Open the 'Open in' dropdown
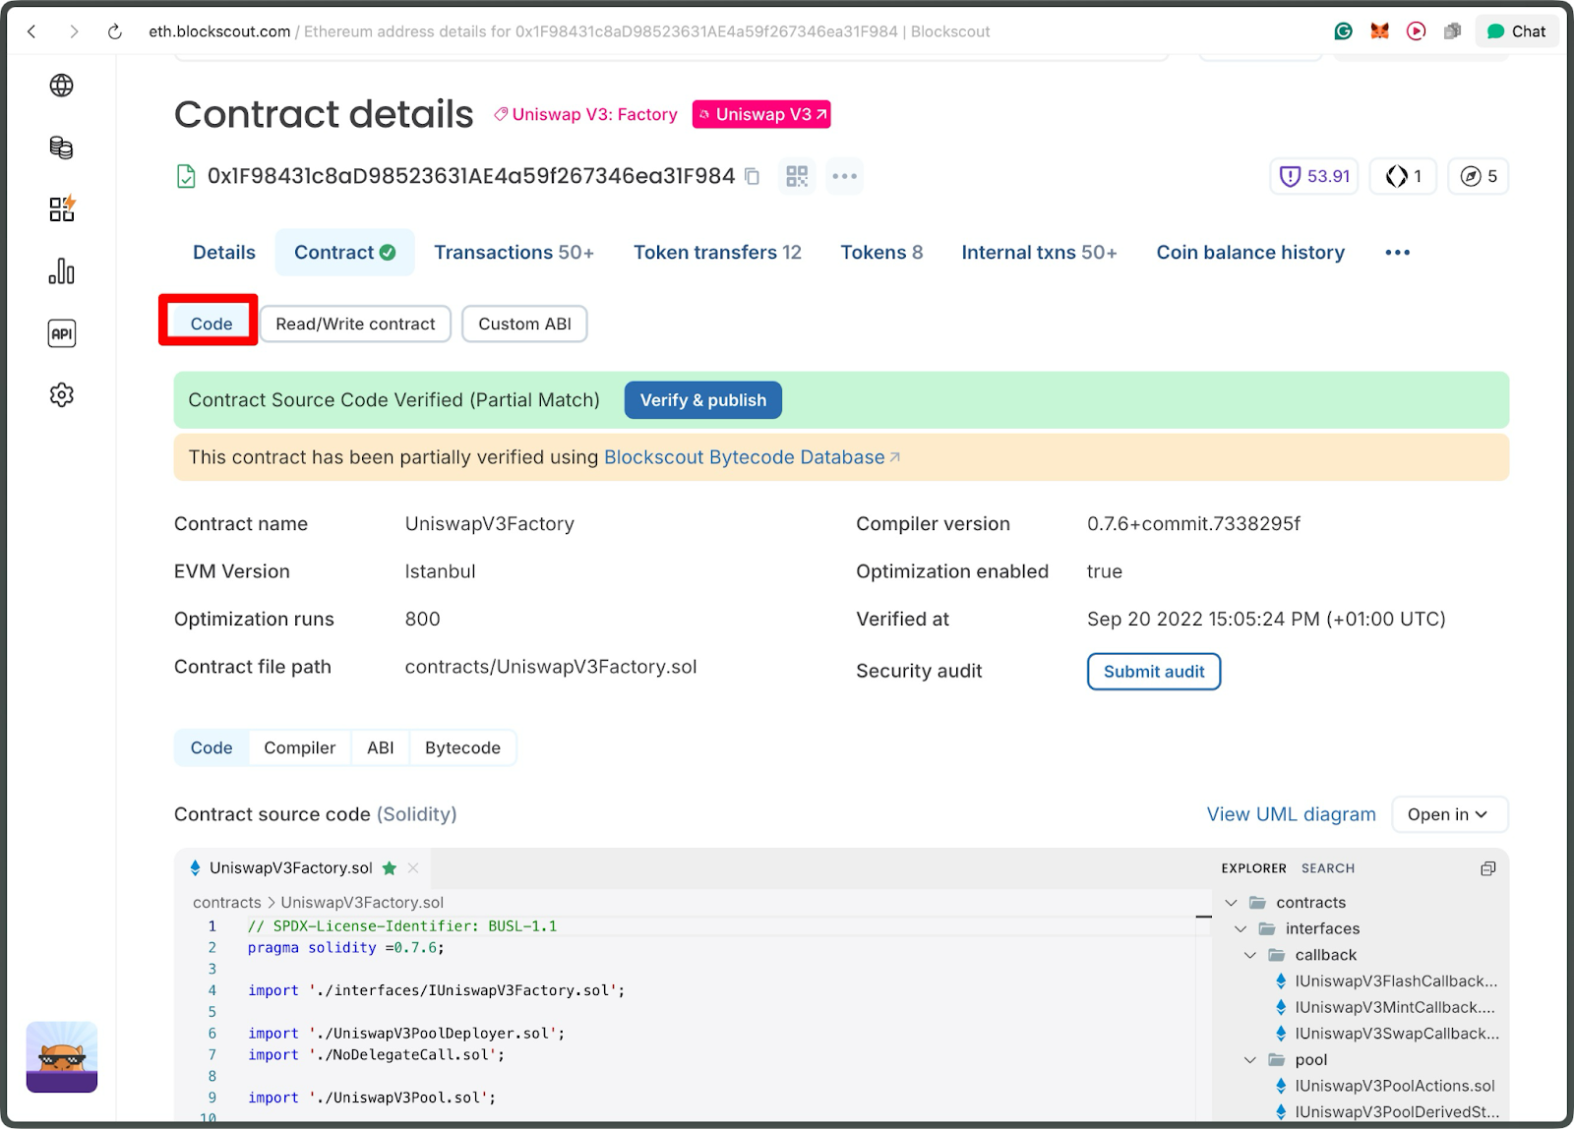 1449,814
